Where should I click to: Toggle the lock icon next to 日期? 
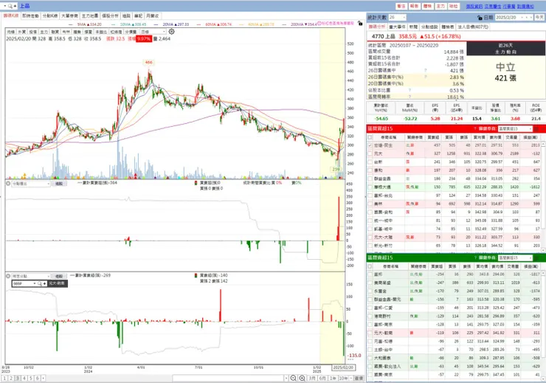coord(480,18)
